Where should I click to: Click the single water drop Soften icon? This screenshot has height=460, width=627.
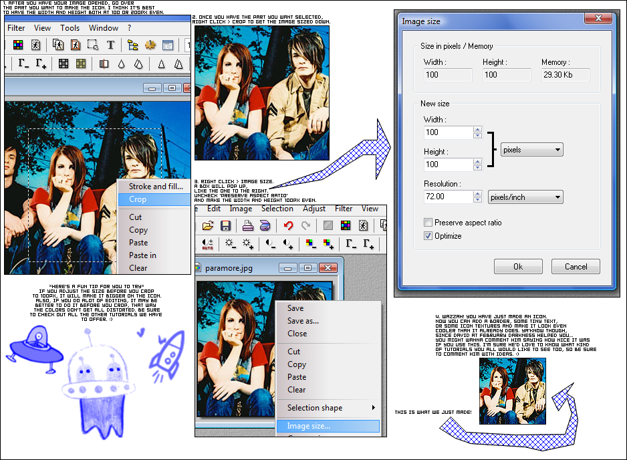(122, 64)
